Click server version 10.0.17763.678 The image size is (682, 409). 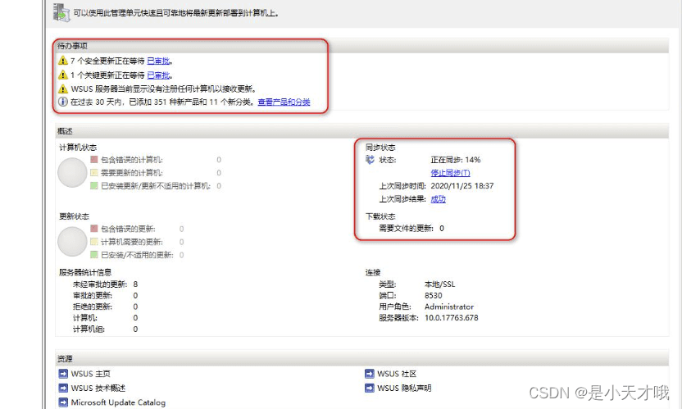point(451,318)
